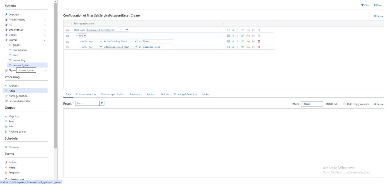Viewport: 388px width, 184px height.
Task: Open the Parameters tab
Action: (x=135, y=94)
